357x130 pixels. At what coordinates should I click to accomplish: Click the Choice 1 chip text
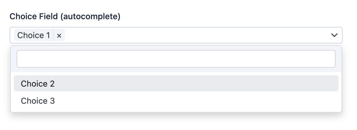click(x=34, y=35)
